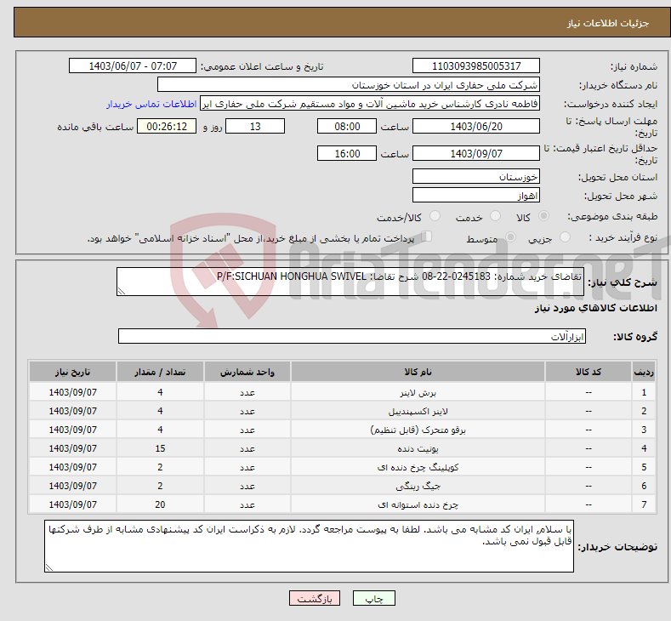The height and width of the screenshot is (621, 671).
Task: Select the متوسط purchase type radio
Action: coord(510,237)
